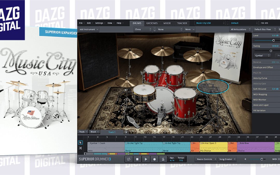Click the Record button in the transport
Screen dimensions: 280x175
[155, 159]
